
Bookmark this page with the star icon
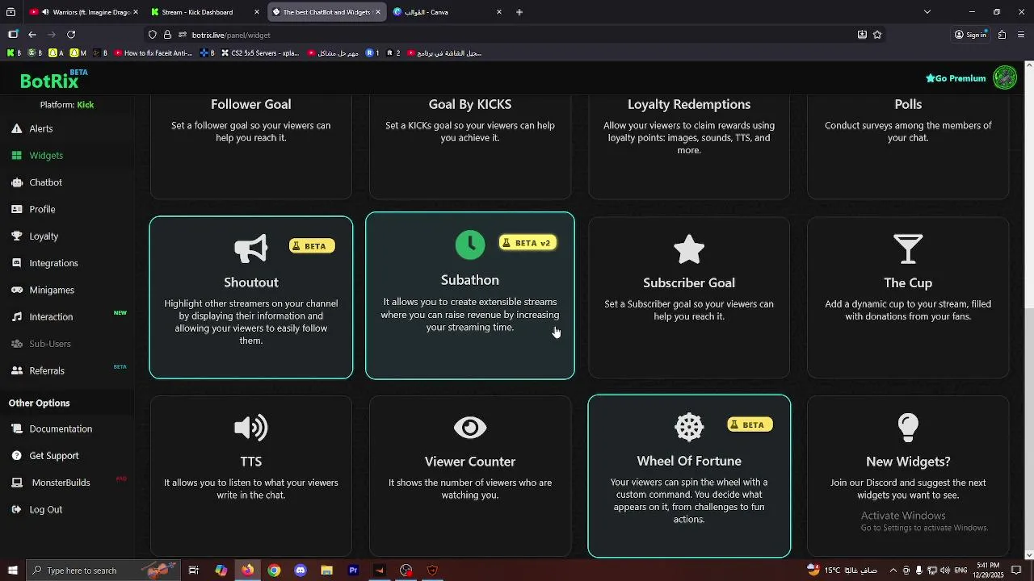click(x=877, y=35)
